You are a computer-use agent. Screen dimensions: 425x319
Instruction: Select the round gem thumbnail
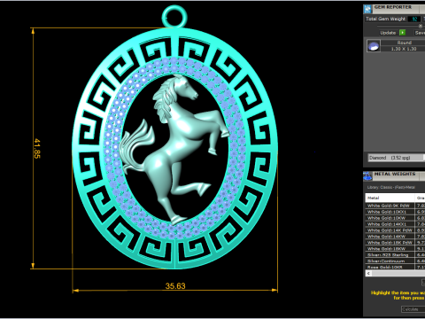[374, 46]
